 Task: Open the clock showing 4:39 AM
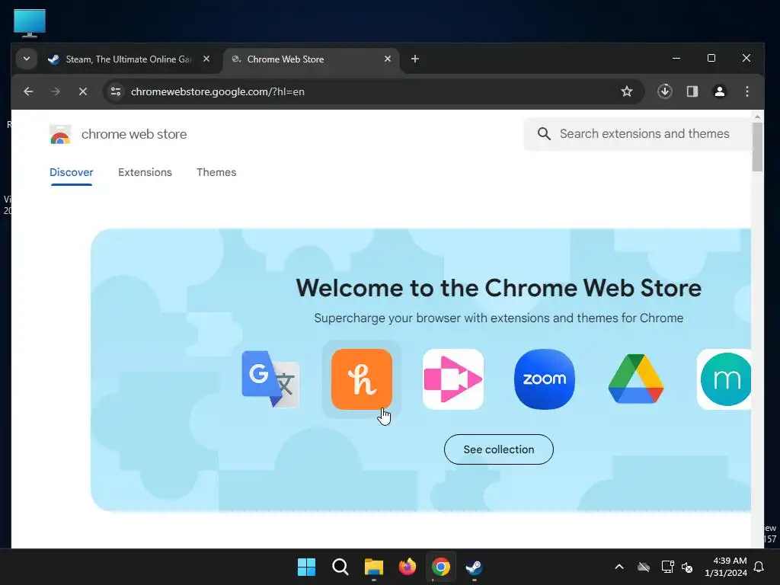726,567
